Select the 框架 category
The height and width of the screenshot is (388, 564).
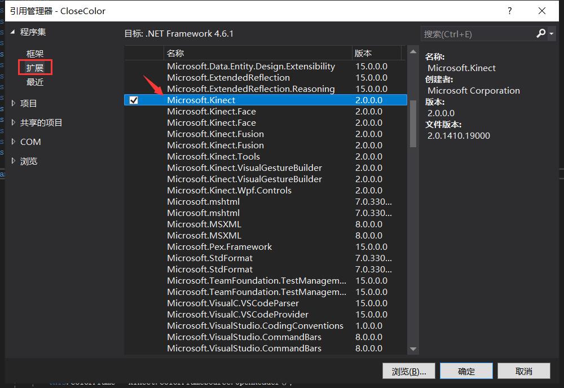tap(35, 54)
